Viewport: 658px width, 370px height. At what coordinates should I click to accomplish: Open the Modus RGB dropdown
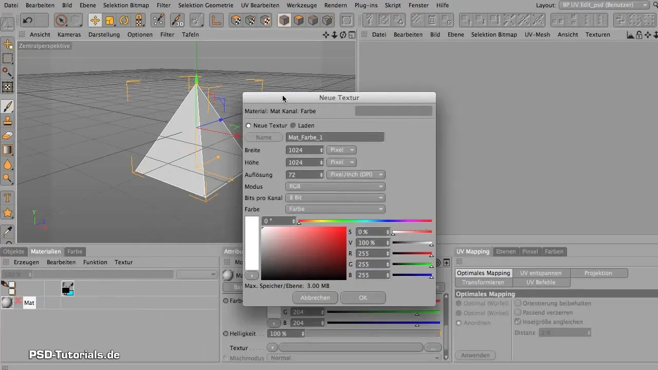click(x=335, y=187)
